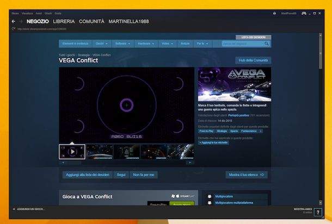
Task: Open Hub della Comunità
Action: [253, 60]
